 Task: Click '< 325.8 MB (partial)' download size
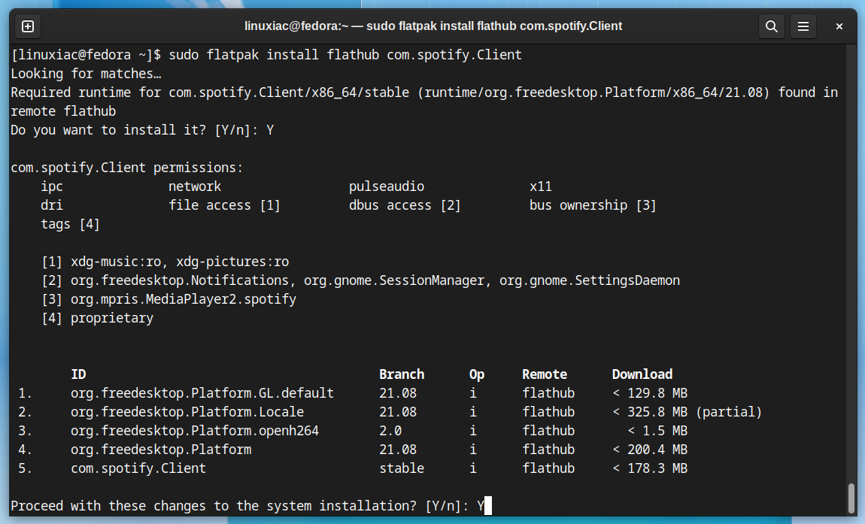pos(687,412)
